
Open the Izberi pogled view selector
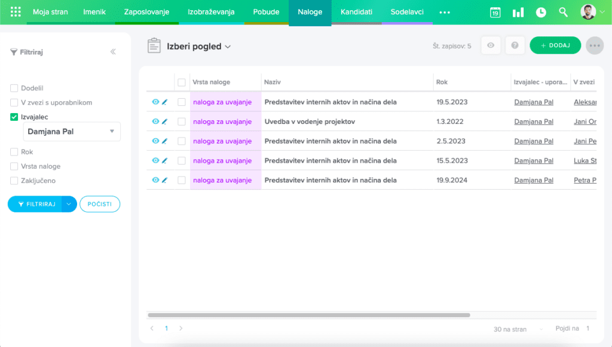[x=198, y=47]
